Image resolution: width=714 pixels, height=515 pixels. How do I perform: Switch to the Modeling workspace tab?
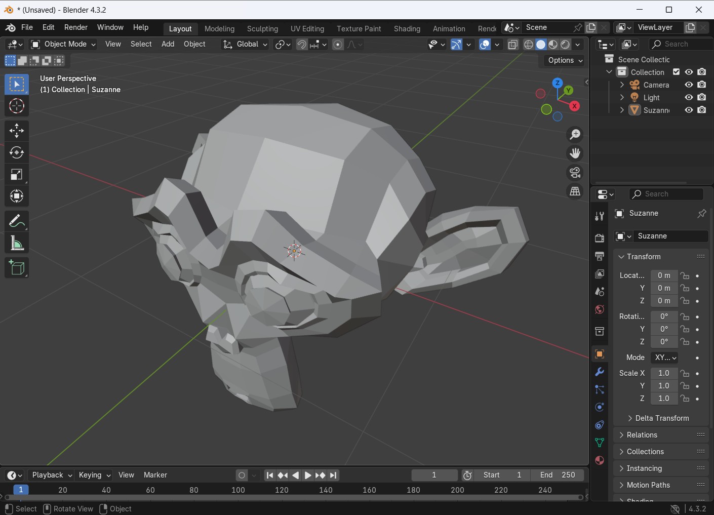(219, 29)
